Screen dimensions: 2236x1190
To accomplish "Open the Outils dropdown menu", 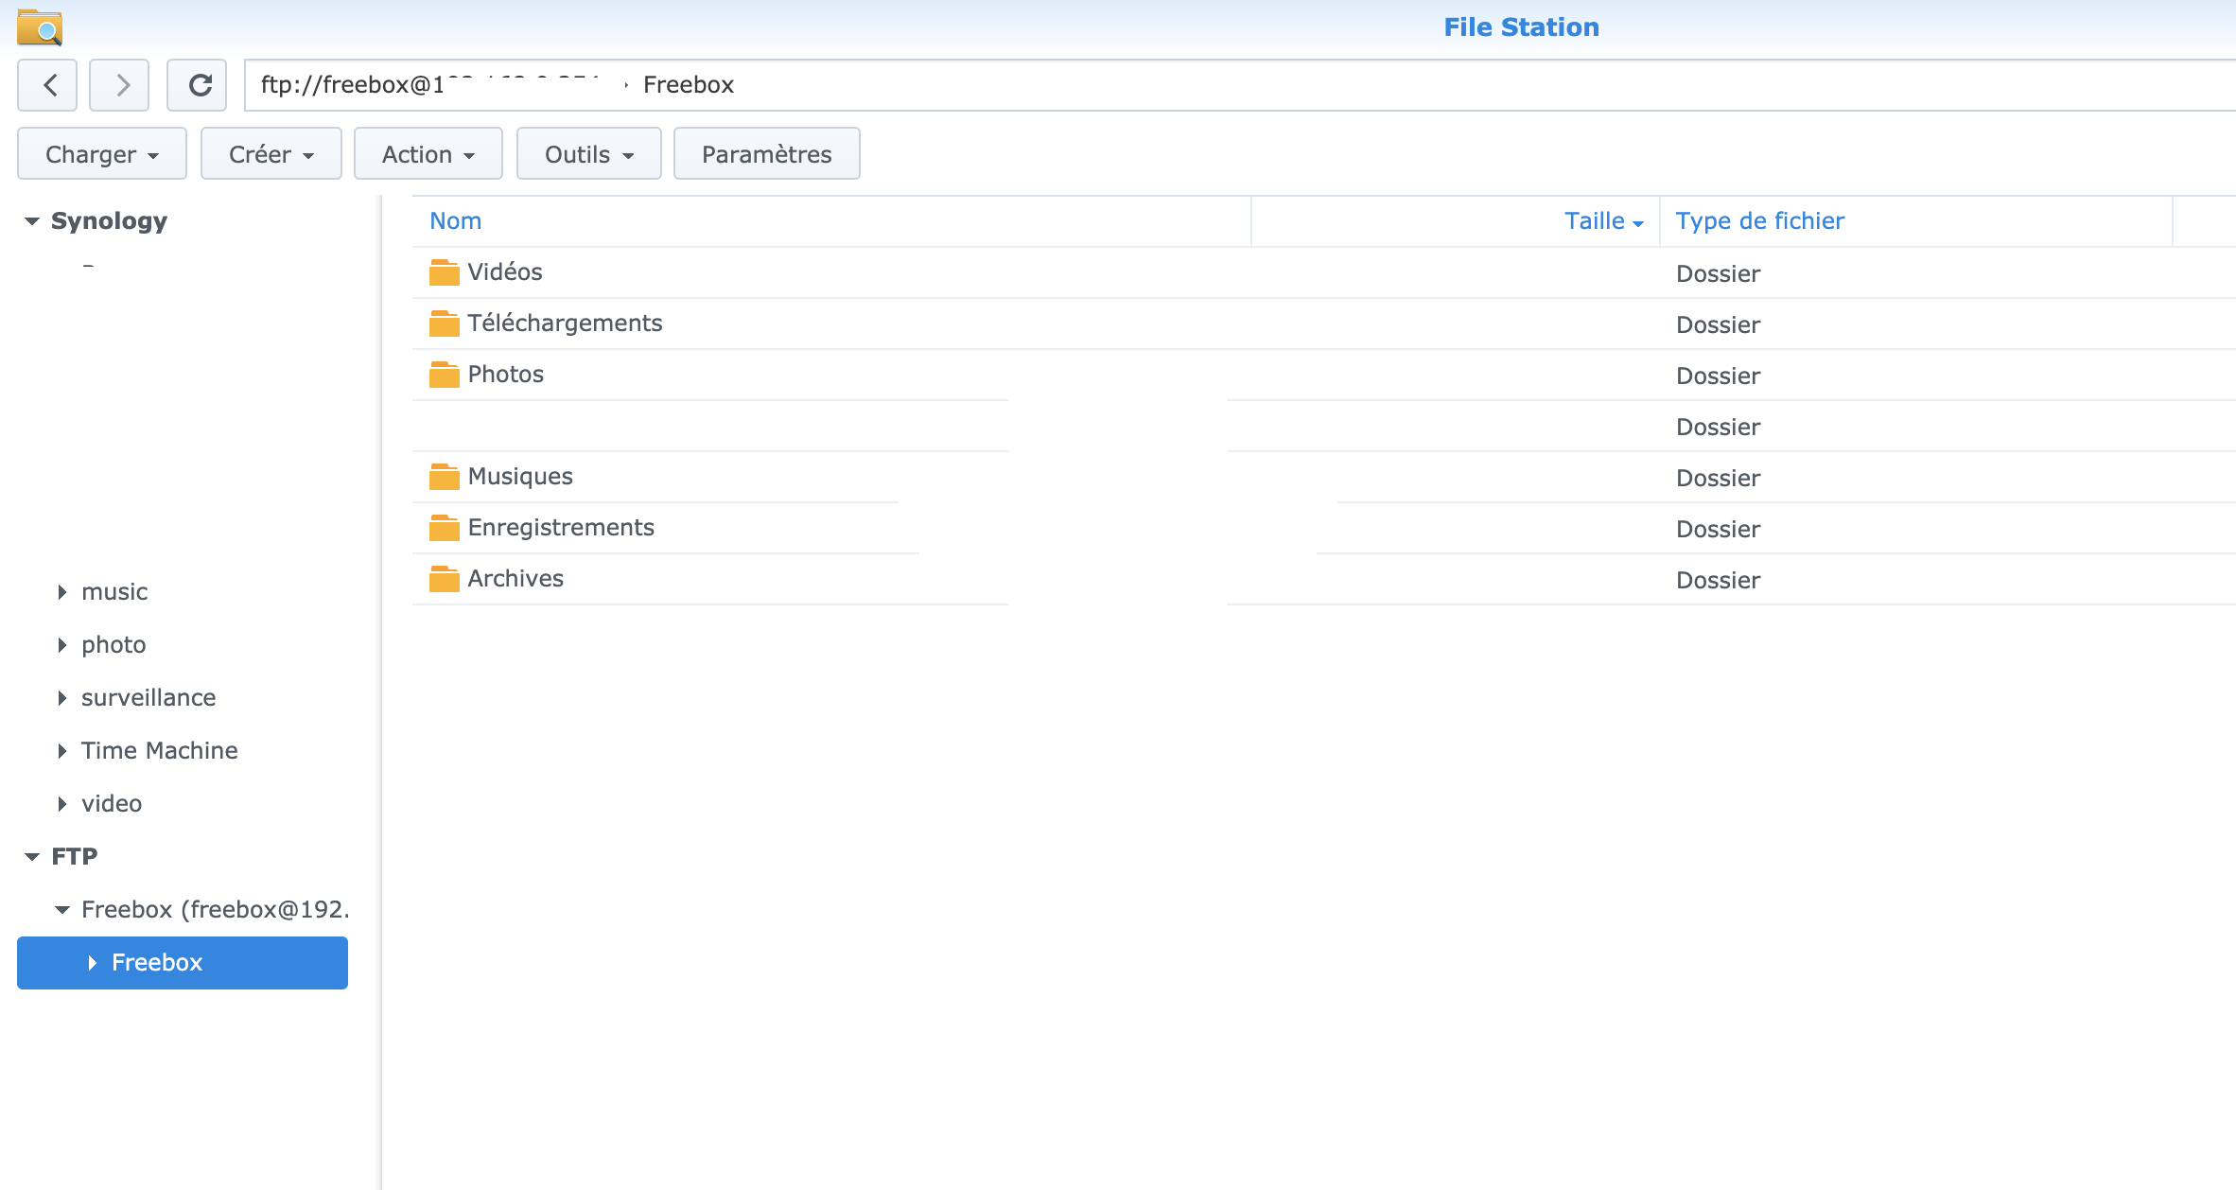I will [588, 154].
